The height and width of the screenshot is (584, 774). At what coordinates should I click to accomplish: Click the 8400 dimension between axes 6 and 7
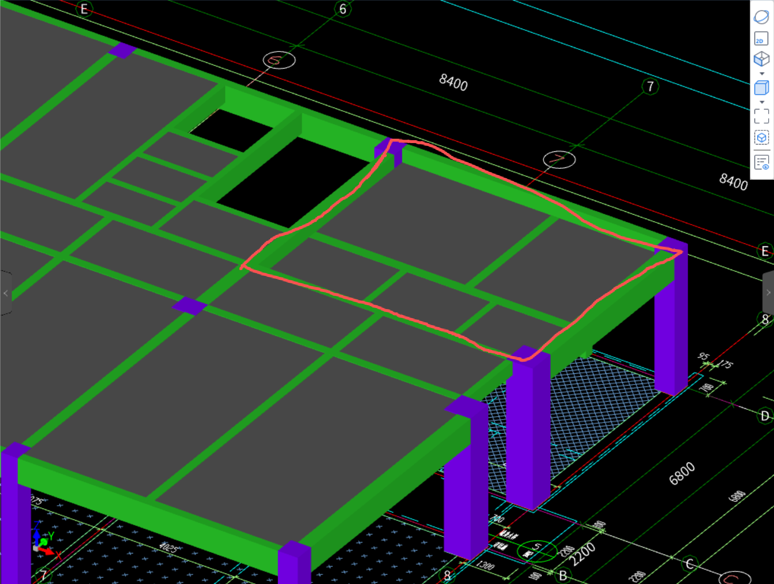[x=453, y=82]
